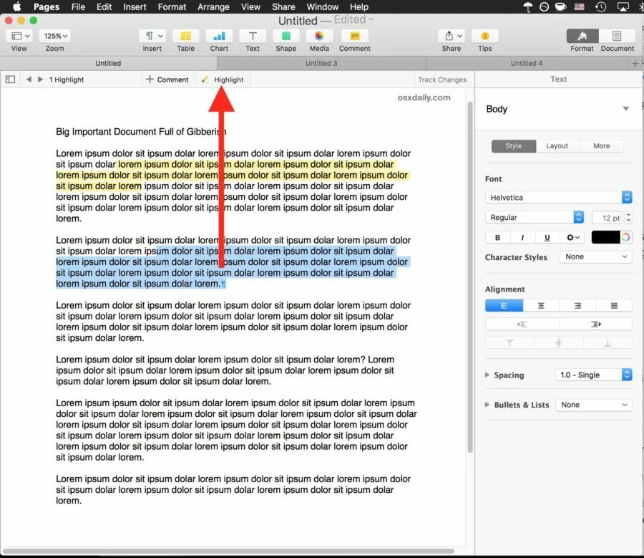Align text left
The width and height of the screenshot is (644, 558).
coord(504,306)
